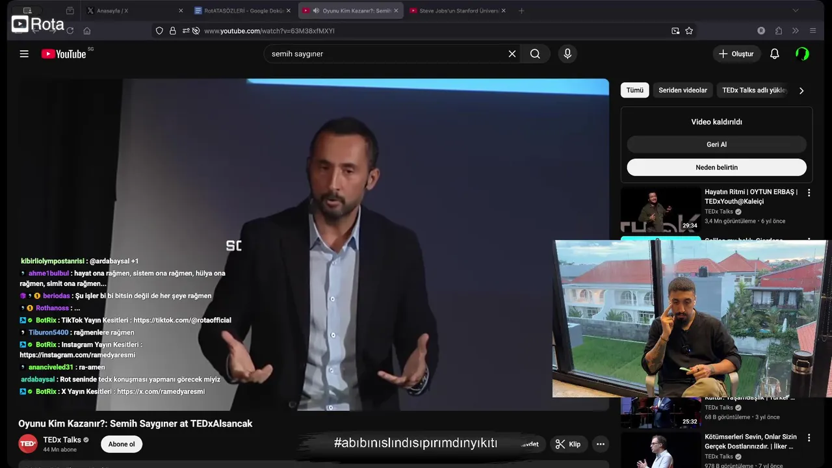The width and height of the screenshot is (832, 468).
Task: Click the x.com/ramedyaresmi chat link
Action: (161, 392)
